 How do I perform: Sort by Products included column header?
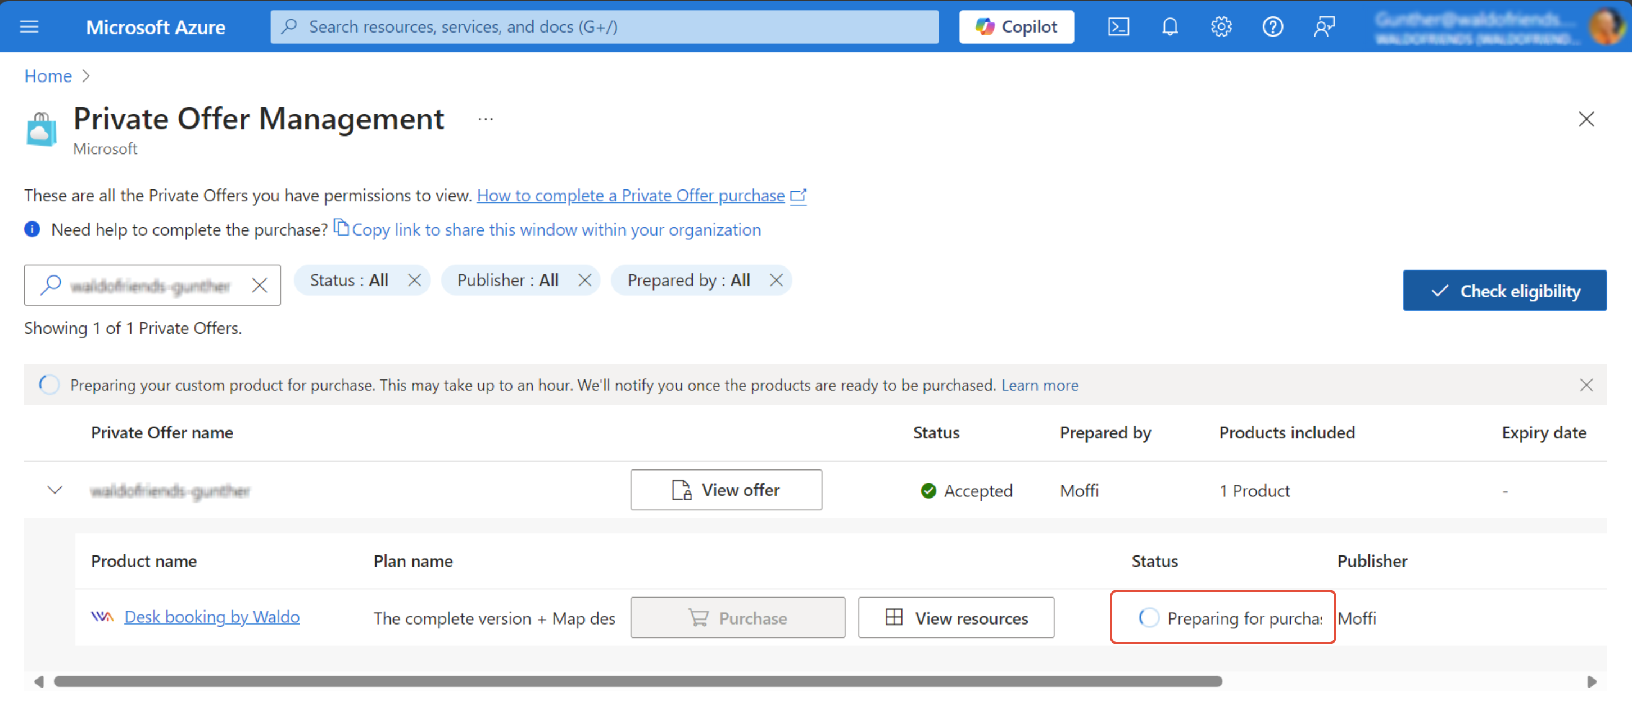coord(1287,432)
